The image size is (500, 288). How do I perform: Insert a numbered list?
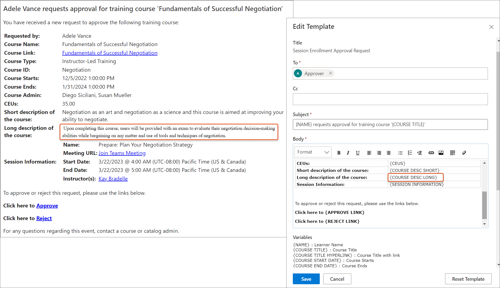[410, 153]
